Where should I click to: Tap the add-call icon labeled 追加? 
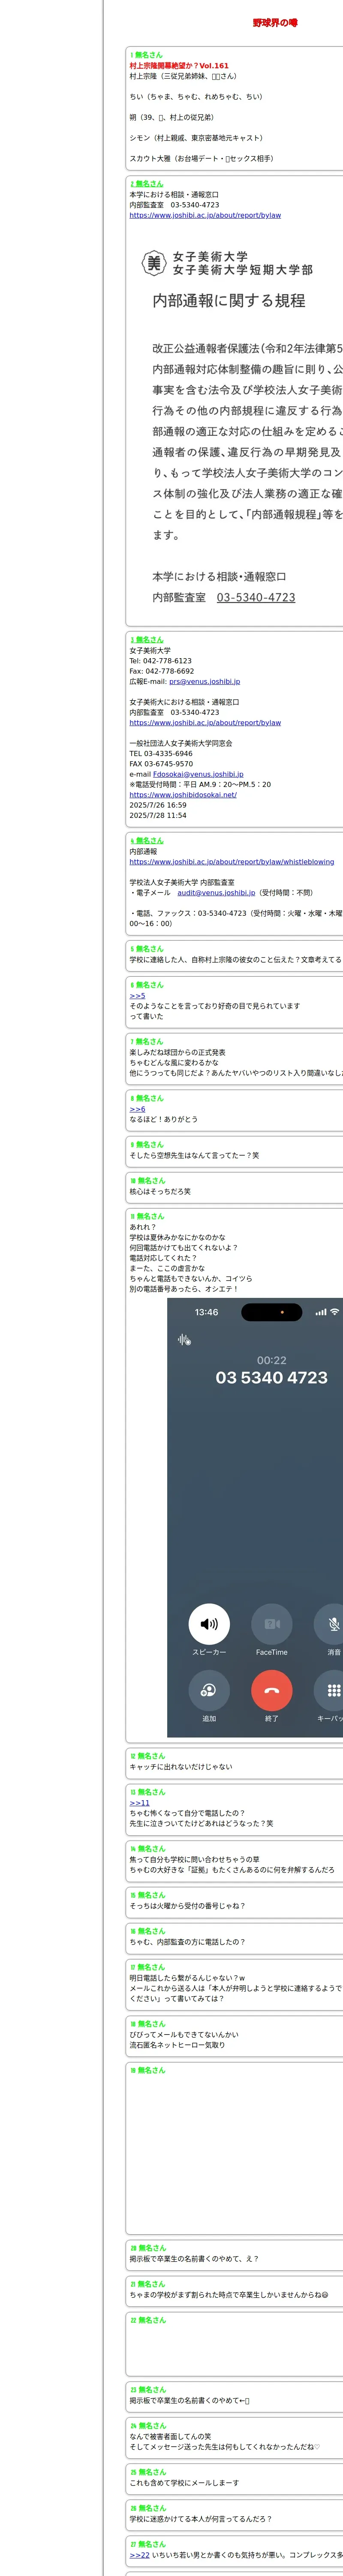coord(209,1690)
